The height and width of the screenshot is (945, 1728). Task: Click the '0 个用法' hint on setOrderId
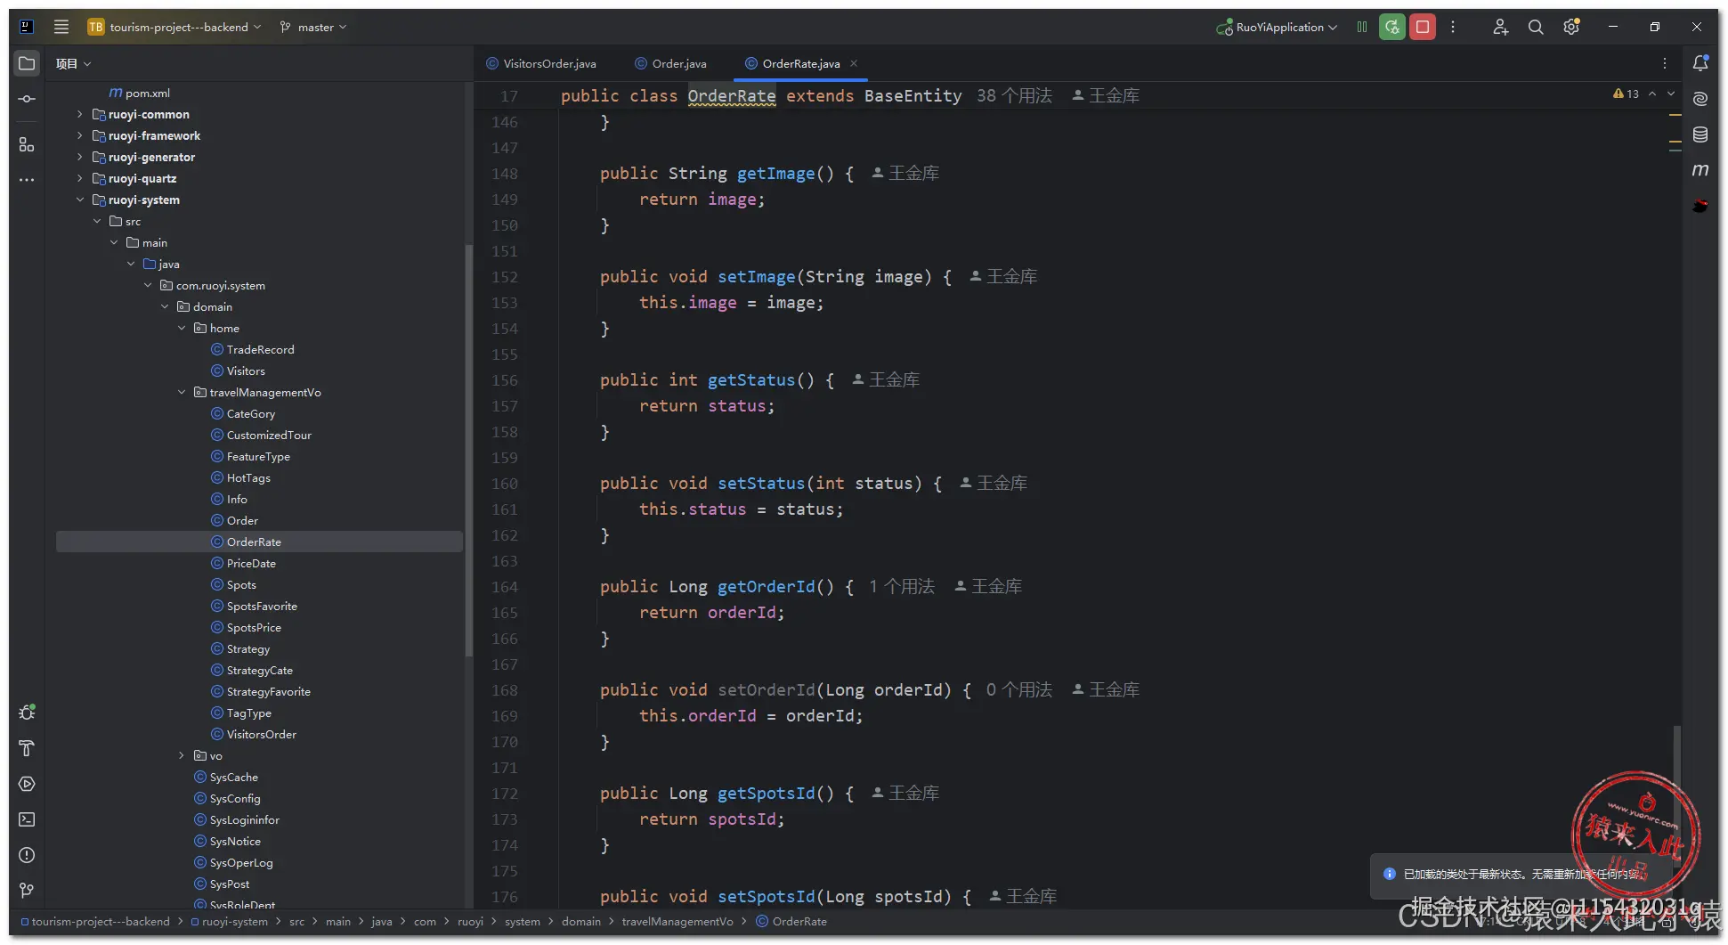[1019, 689]
